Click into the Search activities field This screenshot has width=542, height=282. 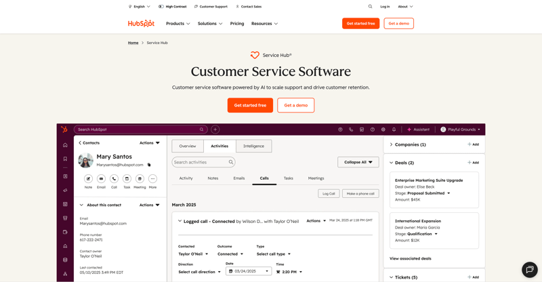click(204, 162)
